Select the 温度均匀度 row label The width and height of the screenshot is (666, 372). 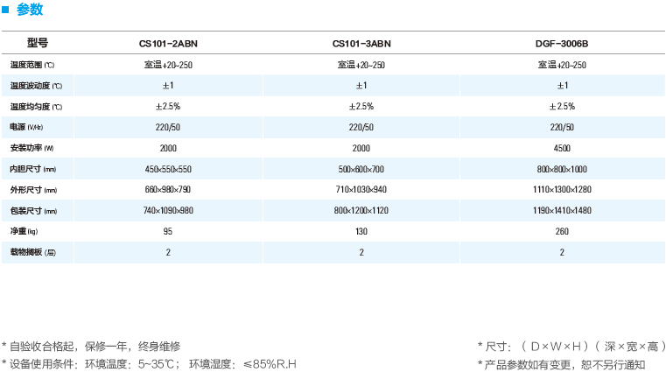coord(36,107)
